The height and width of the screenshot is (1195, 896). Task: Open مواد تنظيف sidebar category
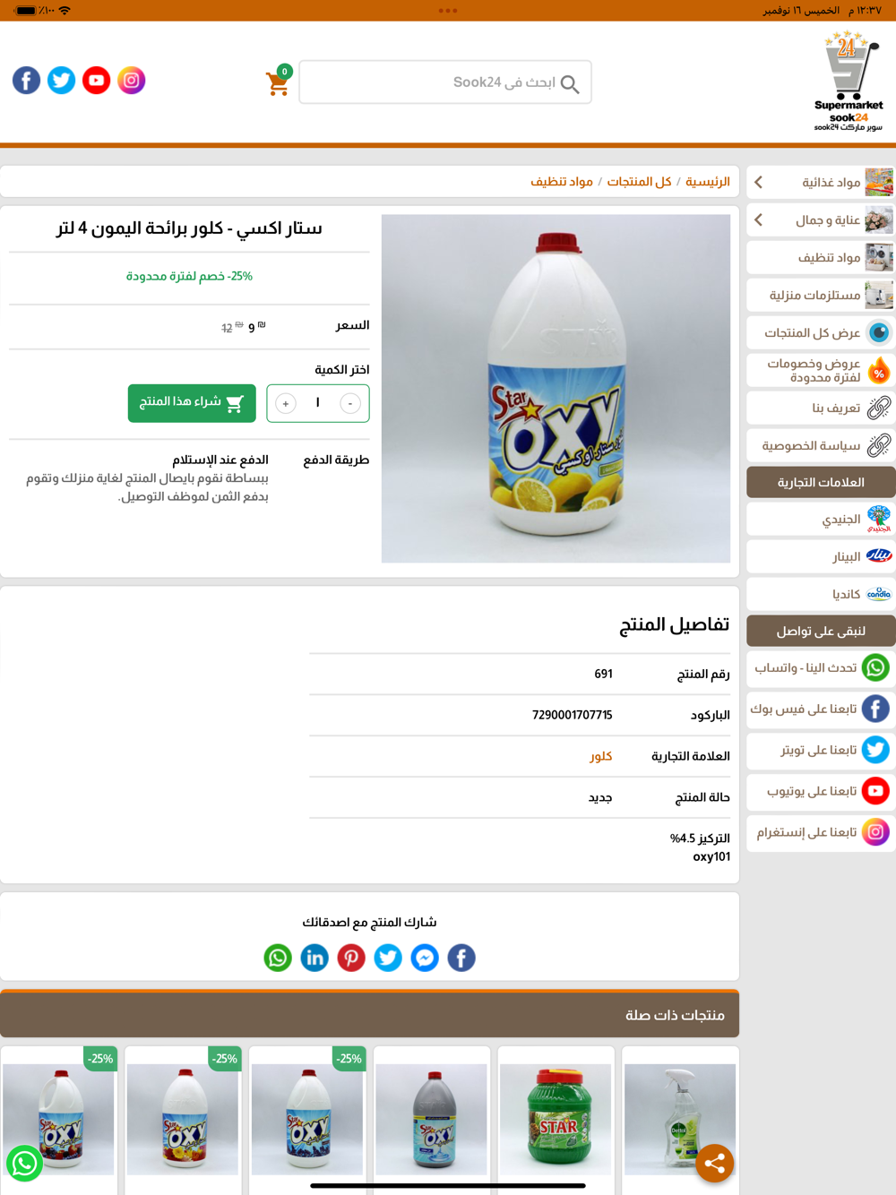click(x=821, y=258)
